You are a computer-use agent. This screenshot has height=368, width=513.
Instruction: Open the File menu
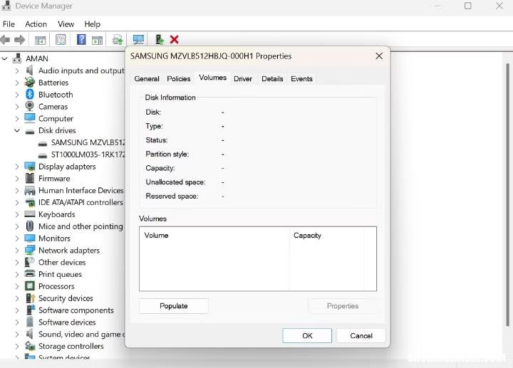point(9,24)
